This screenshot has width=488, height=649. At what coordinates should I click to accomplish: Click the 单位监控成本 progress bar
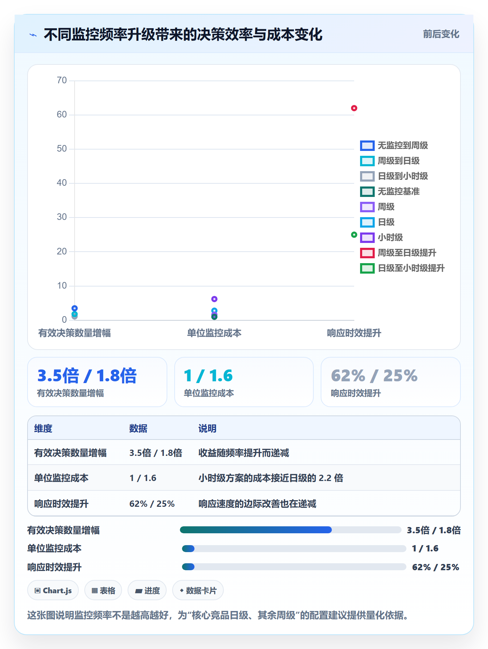294,549
